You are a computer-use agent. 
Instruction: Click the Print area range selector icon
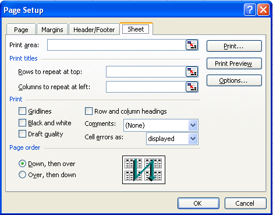pyautogui.click(x=192, y=45)
